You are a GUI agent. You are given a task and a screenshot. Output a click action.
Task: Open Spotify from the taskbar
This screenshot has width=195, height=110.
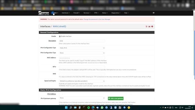89,108
